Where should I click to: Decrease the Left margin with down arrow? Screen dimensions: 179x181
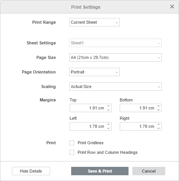click(108, 128)
